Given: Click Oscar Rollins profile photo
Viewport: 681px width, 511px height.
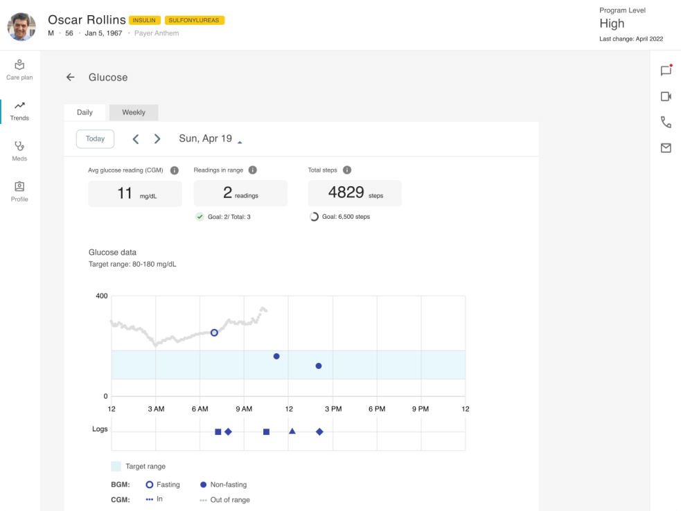Looking at the screenshot, I should click(x=21, y=26).
